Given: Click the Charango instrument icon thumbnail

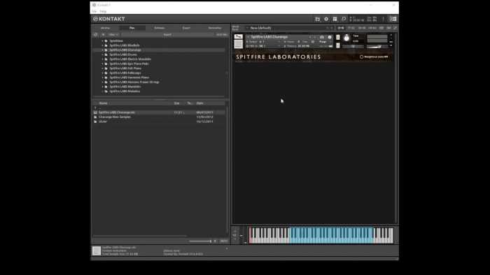Looking at the screenshot, I should tap(239, 44).
